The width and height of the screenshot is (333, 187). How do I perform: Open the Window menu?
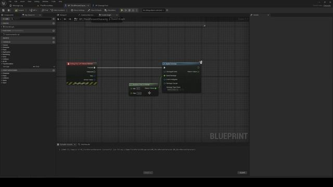(45, 2)
